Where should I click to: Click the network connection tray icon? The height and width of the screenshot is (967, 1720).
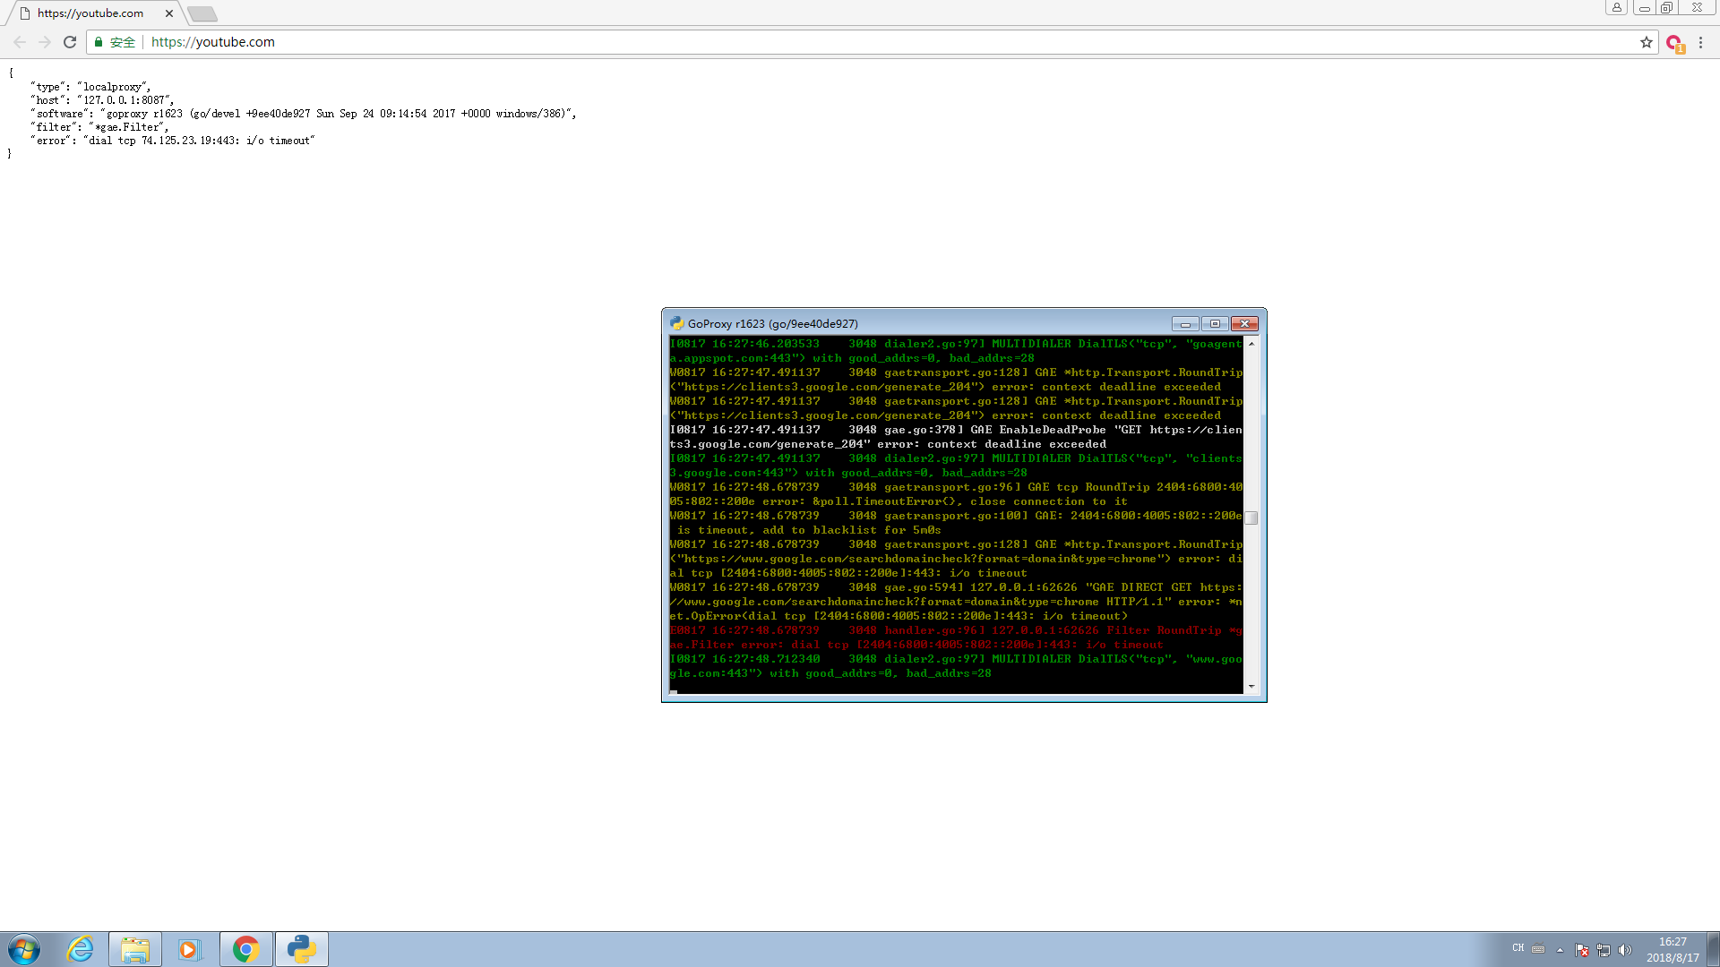click(x=1604, y=951)
